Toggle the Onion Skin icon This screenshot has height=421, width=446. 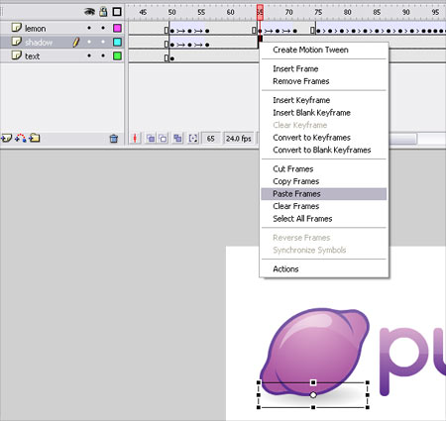pyautogui.click(x=151, y=139)
